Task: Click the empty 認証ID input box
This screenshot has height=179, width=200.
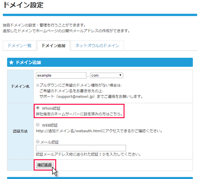Action: point(81,148)
